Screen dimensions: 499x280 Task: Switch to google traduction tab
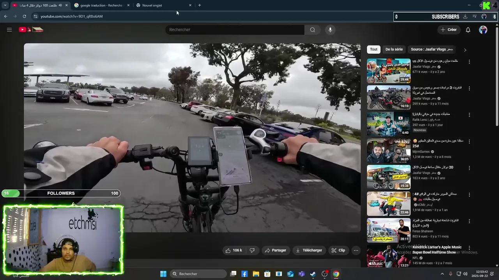101,5
